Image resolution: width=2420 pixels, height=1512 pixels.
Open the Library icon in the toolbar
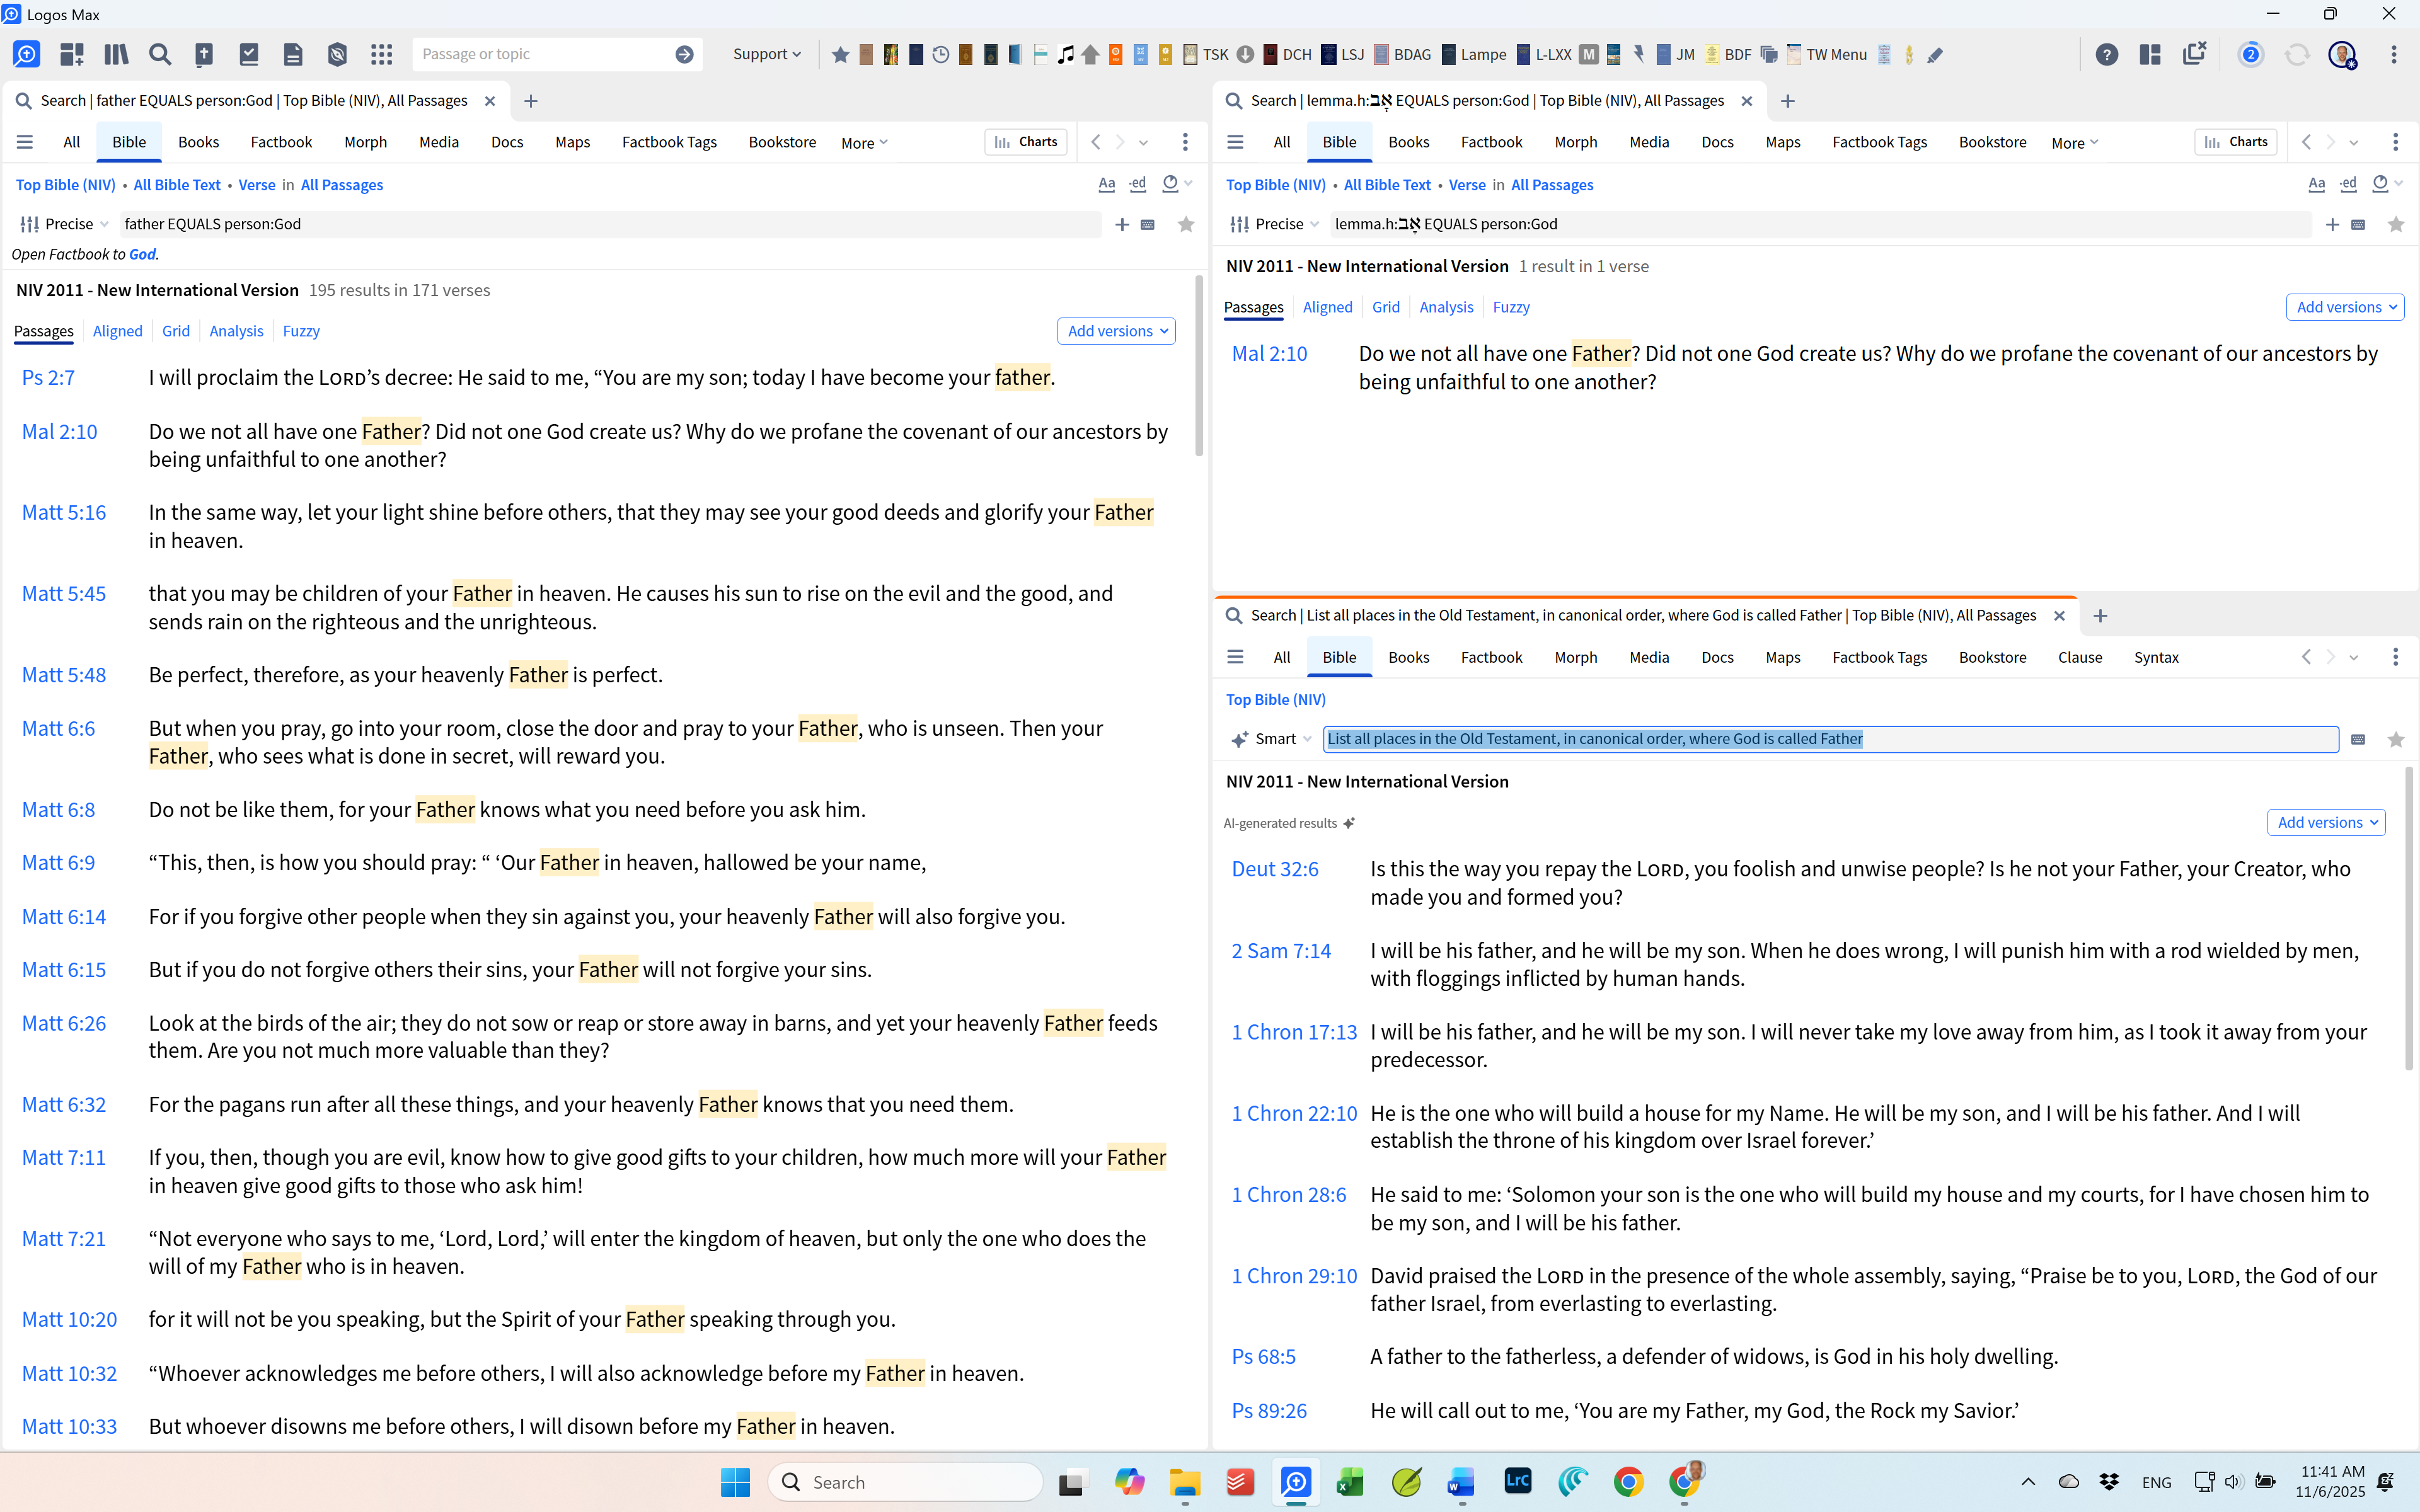(116, 54)
